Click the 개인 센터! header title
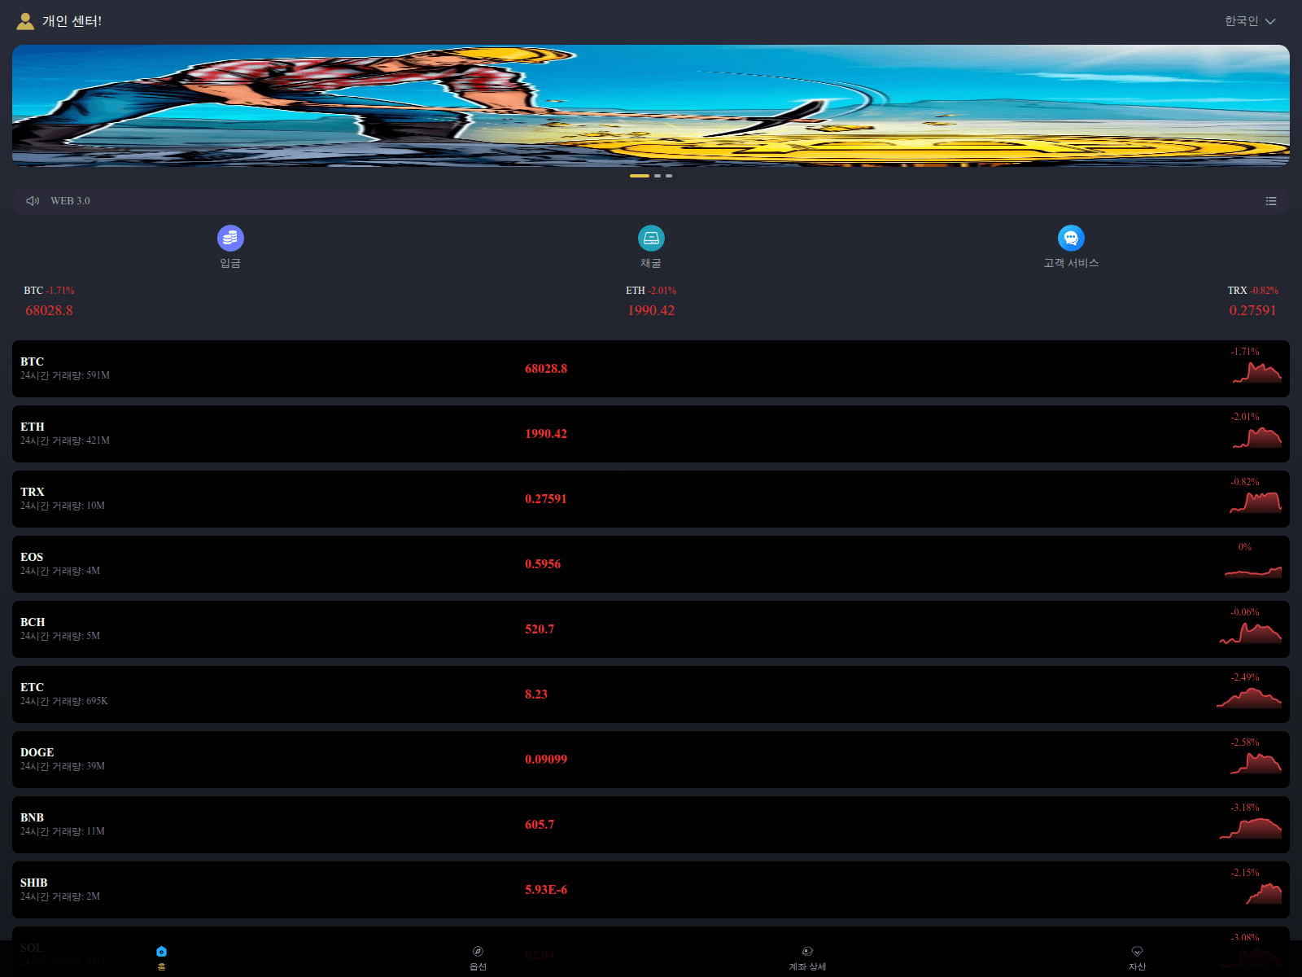 pos(72,21)
